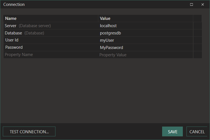Edit the MyPassword value field
This screenshot has height=140, width=210.
click(x=146, y=47)
